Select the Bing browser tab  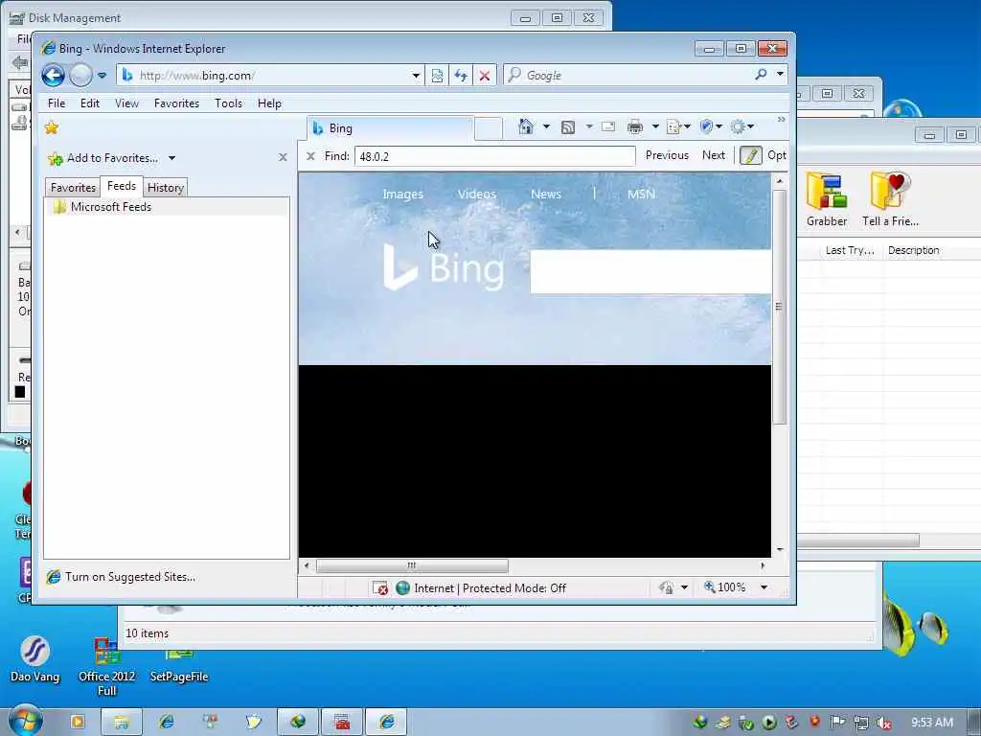point(391,128)
